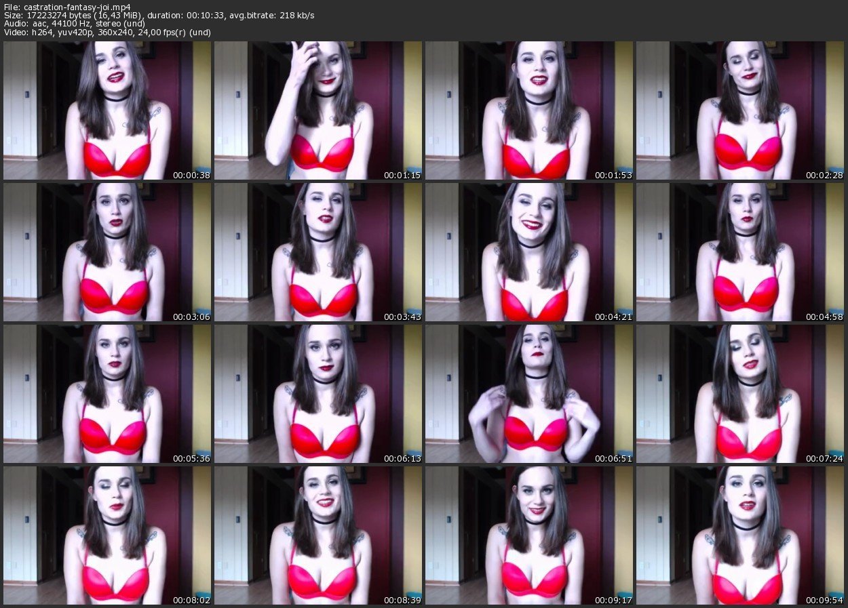Select the frame showing 00:08:39
Viewport: 848px width, 608px height.
pos(317,535)
